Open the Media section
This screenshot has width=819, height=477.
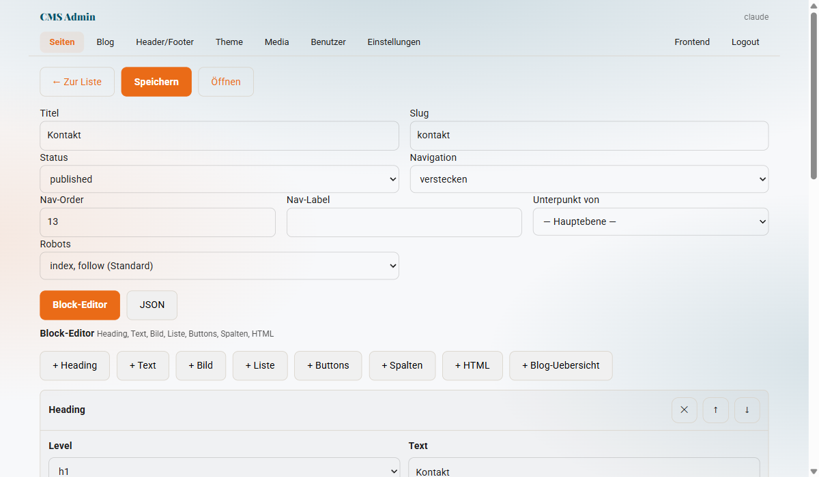tap(276, 42)
